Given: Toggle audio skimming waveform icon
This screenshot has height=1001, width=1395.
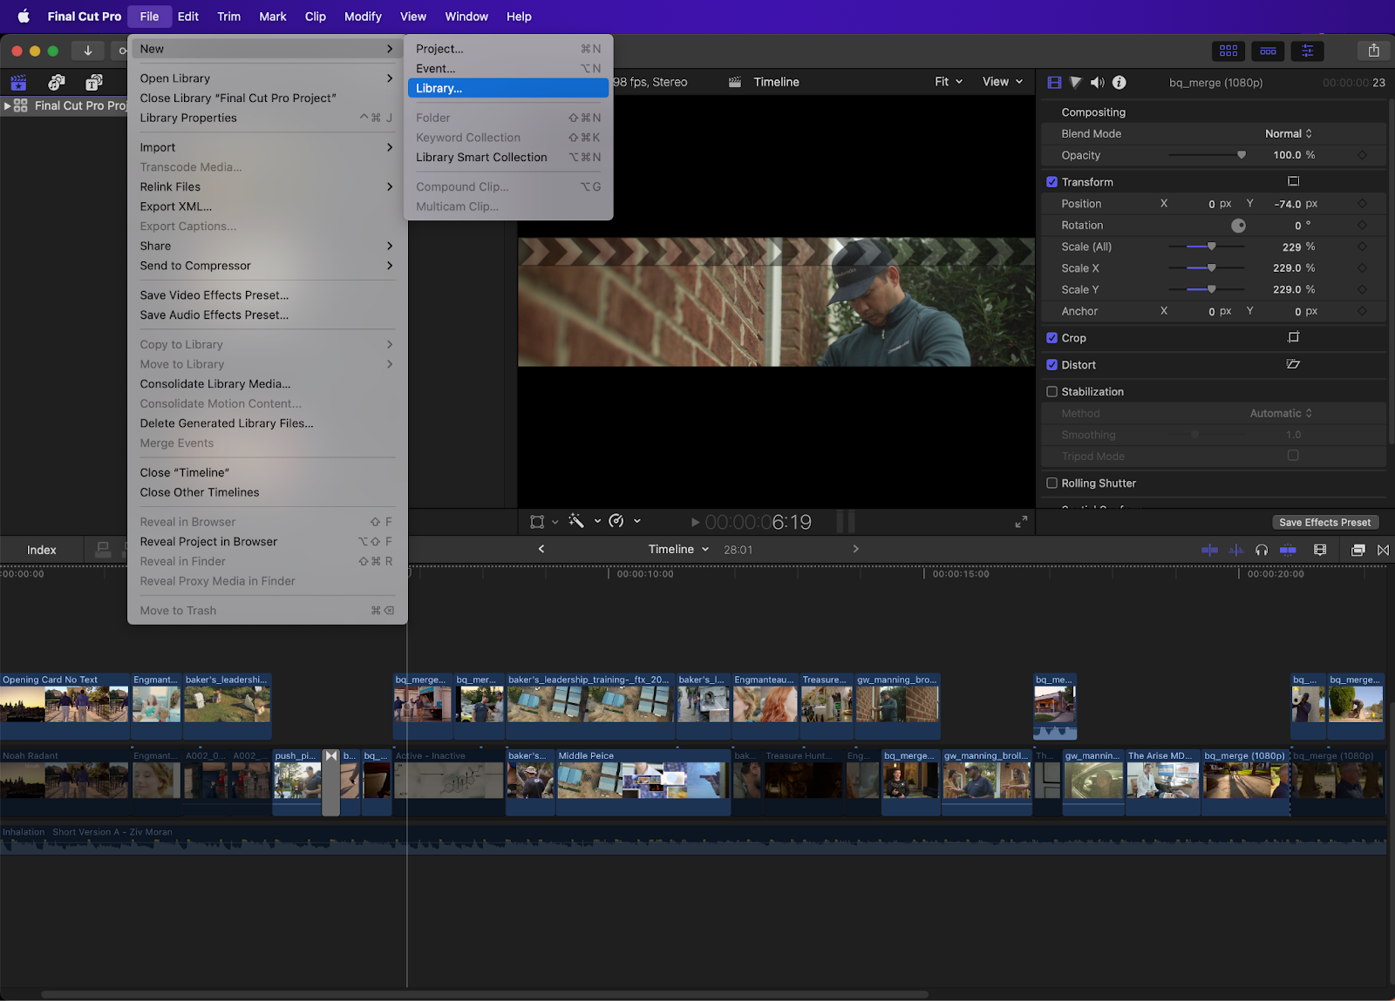Looking at the screenshot, I should (x=1236, y=550).
